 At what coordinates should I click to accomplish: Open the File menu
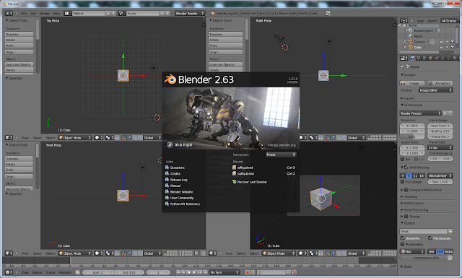(24, 13)
